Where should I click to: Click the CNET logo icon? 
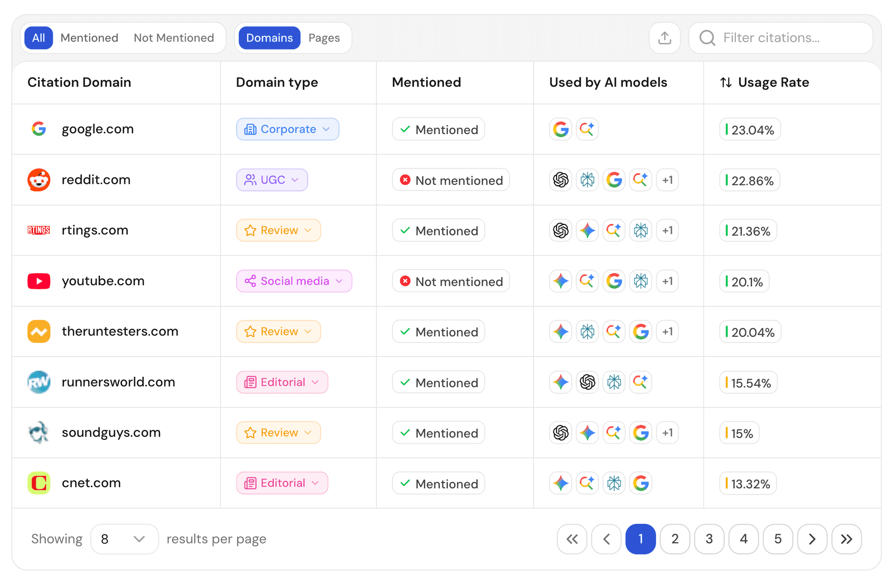[x=39, y=483]
